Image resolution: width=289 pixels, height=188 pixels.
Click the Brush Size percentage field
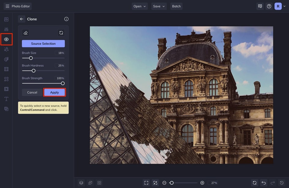[x=60, y=53]
